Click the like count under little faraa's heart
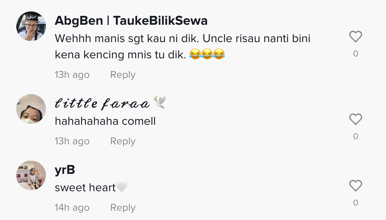Image resolution: width=386 pixels, height=220 pixels. pyautogui.click(x=355, y=137)
